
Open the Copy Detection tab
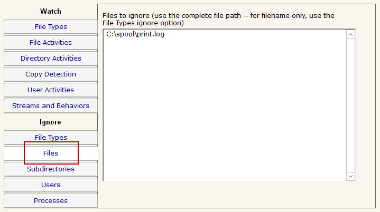point(51,74)
